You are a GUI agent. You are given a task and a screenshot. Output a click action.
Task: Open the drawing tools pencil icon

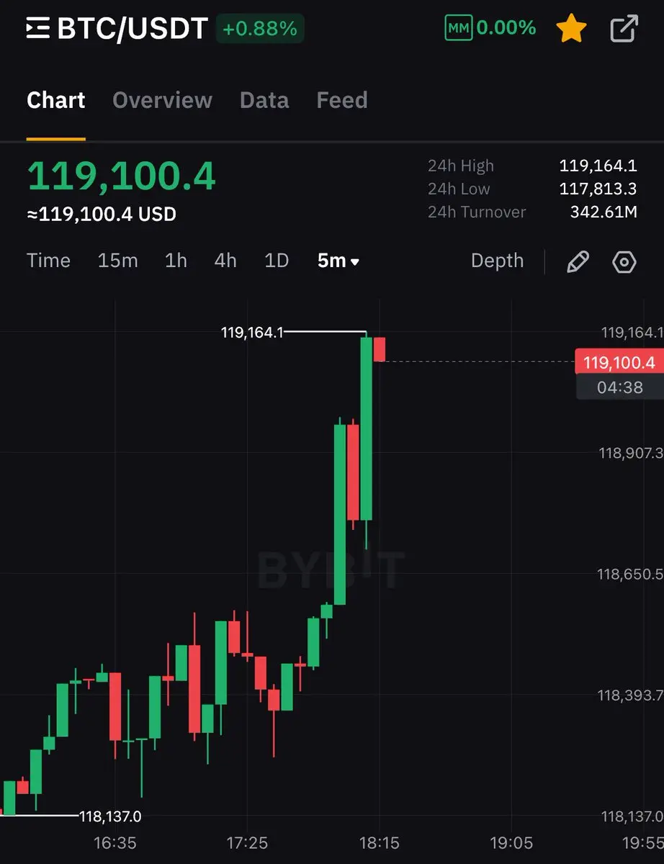(x=578, y=261)
